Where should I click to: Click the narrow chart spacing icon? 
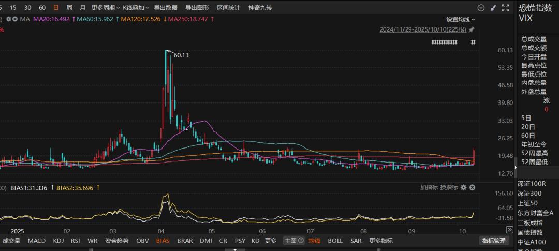[473, 42]
